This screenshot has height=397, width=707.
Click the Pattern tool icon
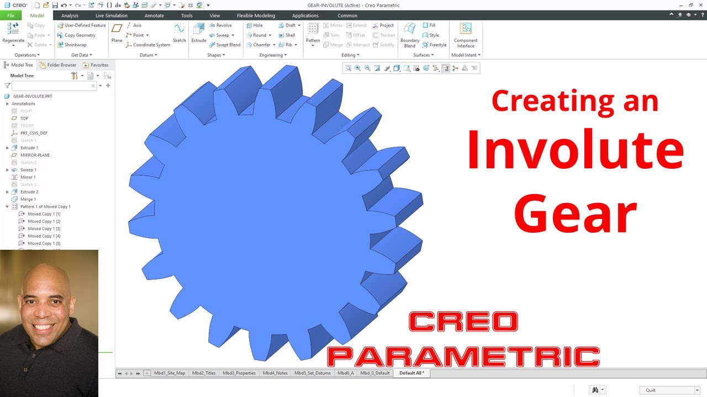pos(313,29)
